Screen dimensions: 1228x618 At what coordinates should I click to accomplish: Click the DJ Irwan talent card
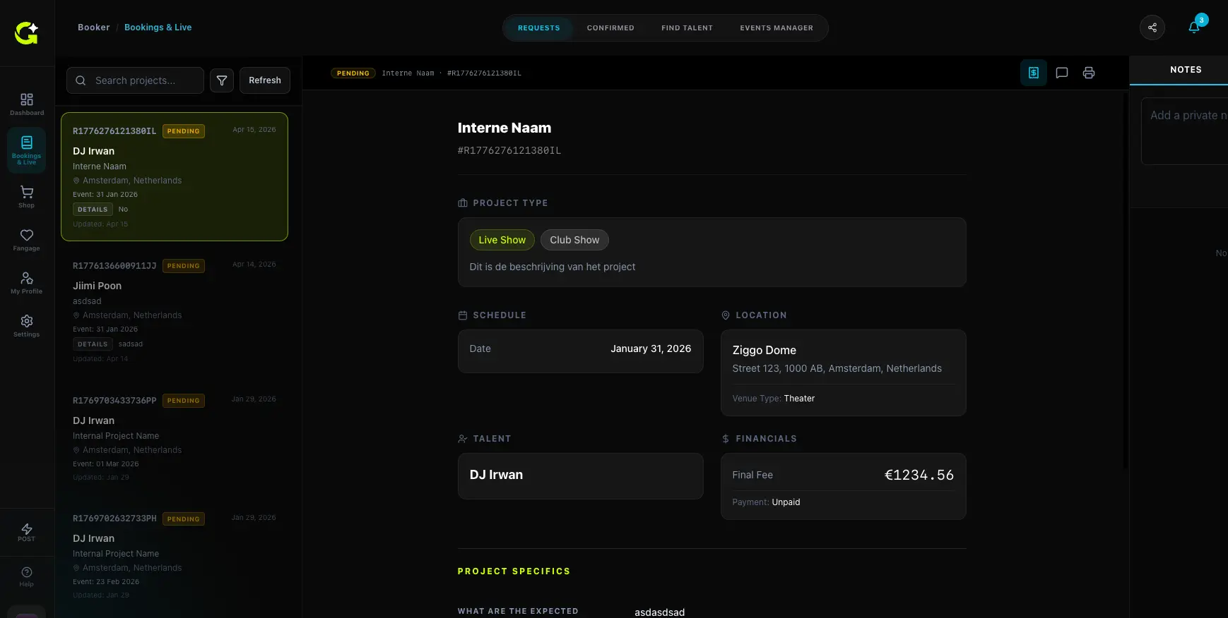[x=580, y=475]
